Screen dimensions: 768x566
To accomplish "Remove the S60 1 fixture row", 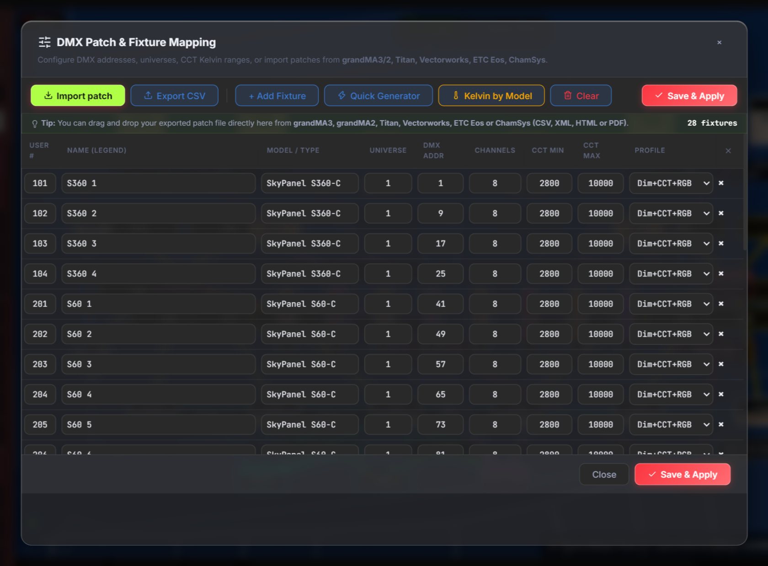I will tap(721, 304).
